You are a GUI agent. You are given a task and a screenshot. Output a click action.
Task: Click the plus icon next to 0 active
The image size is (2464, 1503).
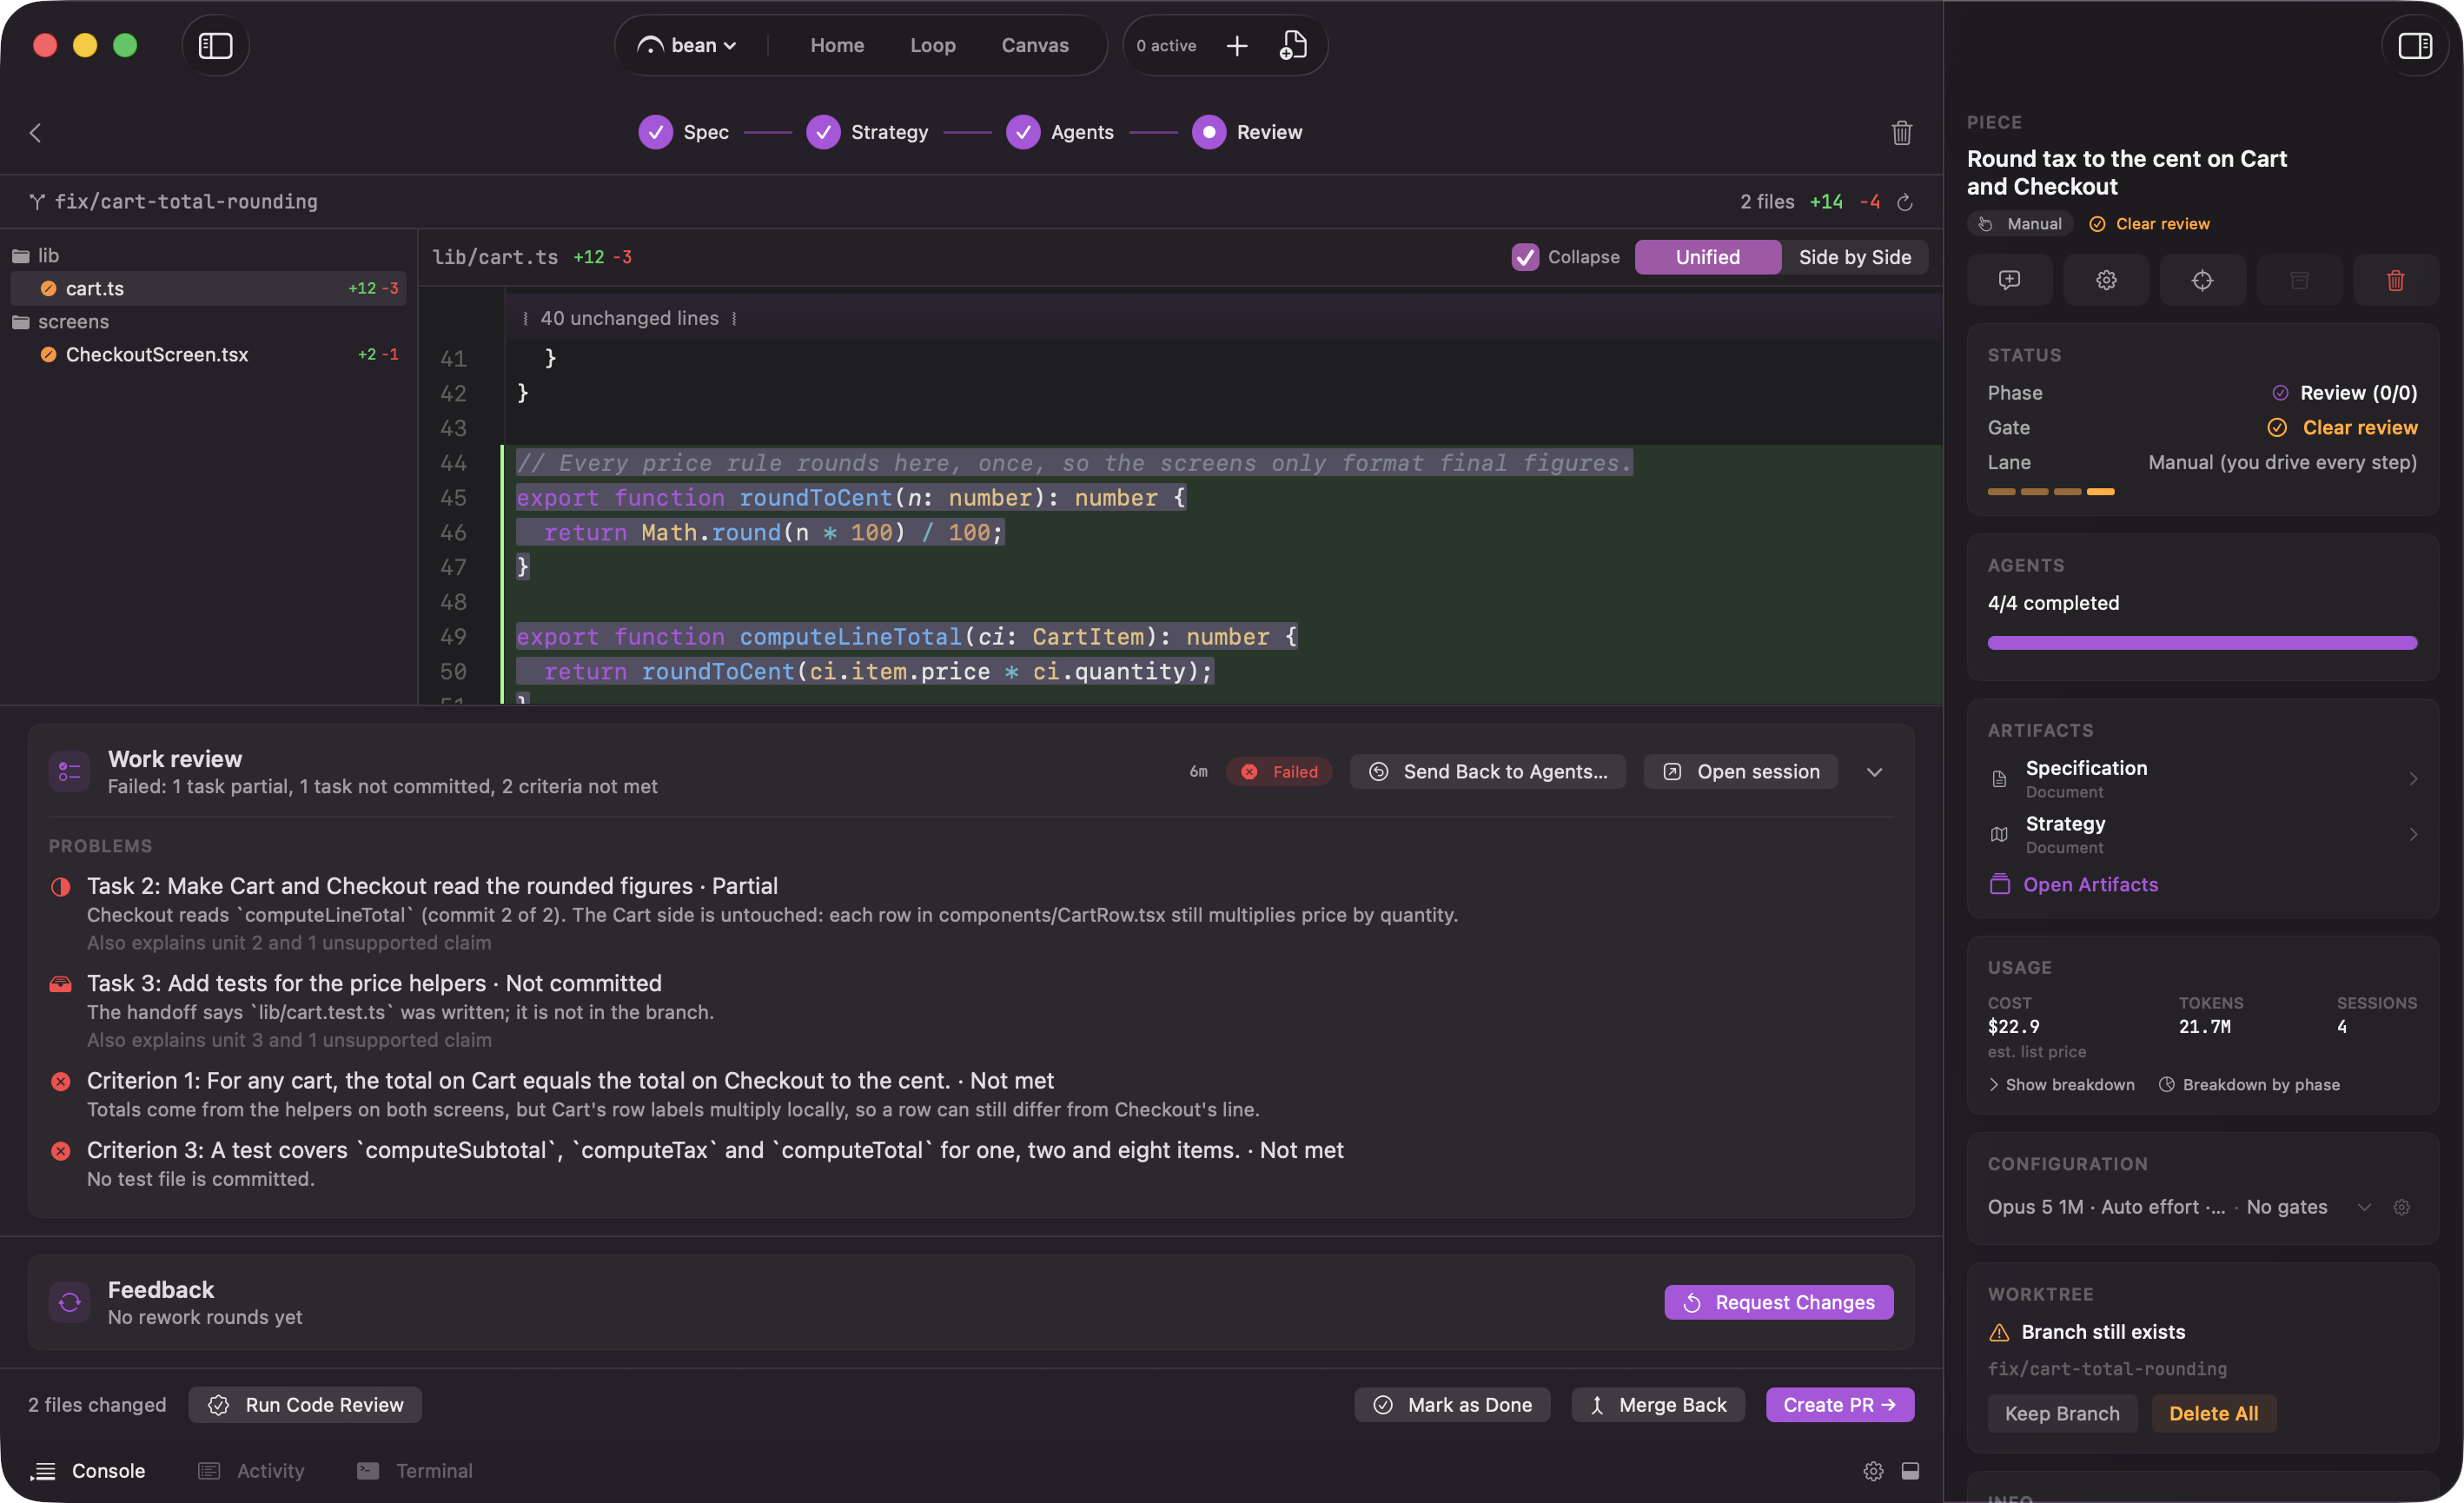(x=1237, y=45)
